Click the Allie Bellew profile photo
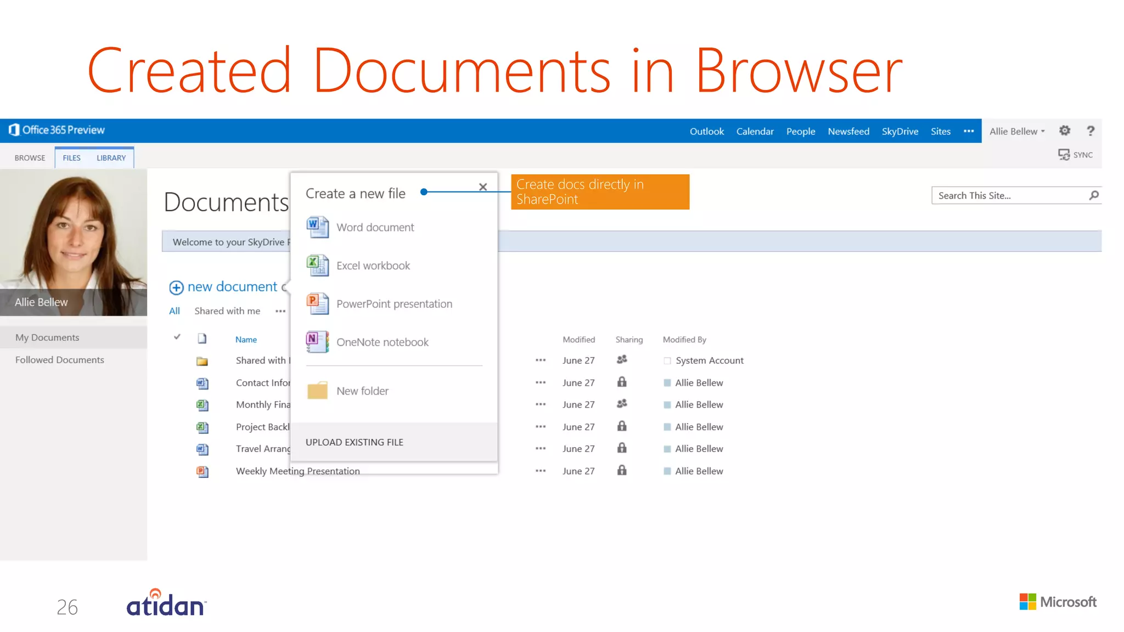1124x632 pixels. coord(74,242)
